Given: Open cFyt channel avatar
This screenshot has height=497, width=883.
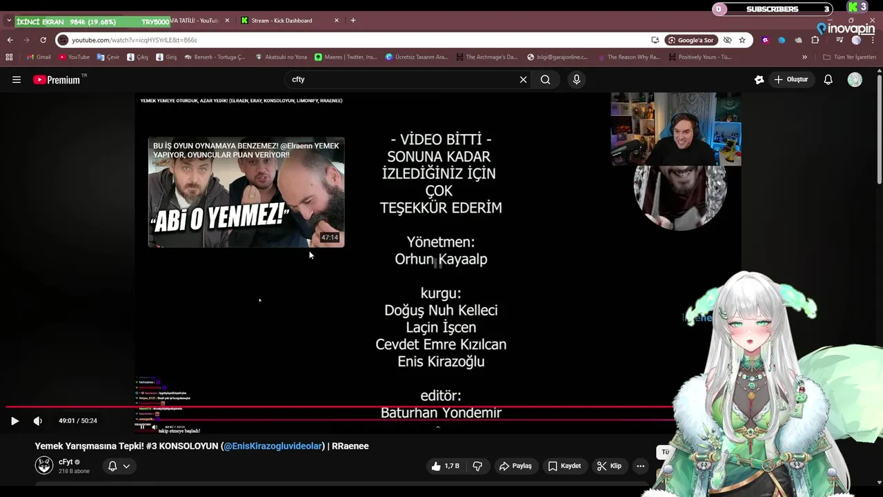Looking at the screenshot, I should [44, 465].
